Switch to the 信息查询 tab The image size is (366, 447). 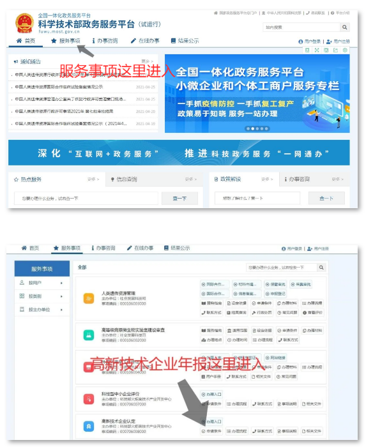point(124,179)
